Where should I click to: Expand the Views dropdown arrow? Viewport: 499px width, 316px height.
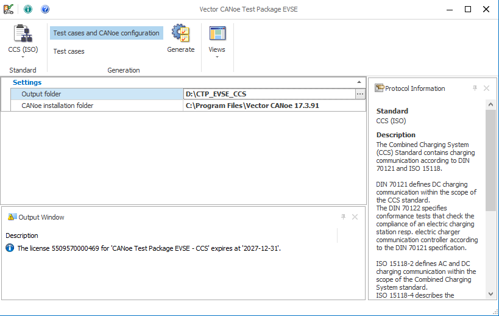[x=217, y=57]
